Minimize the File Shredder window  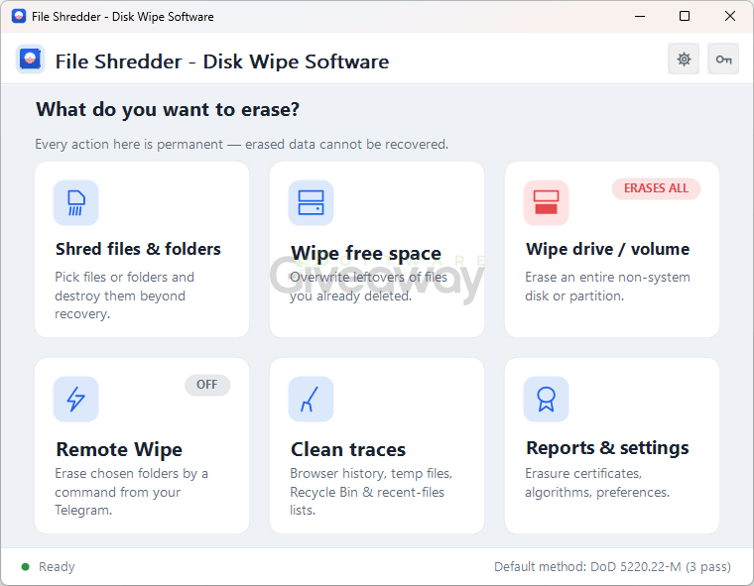point(640,16)
